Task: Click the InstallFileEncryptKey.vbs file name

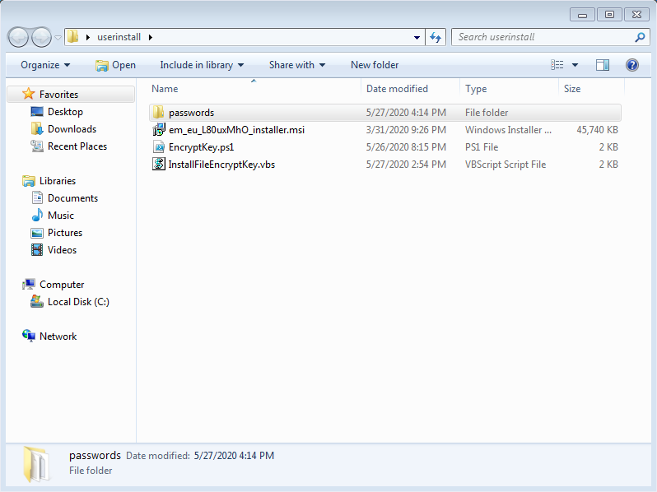Action: 221,165
